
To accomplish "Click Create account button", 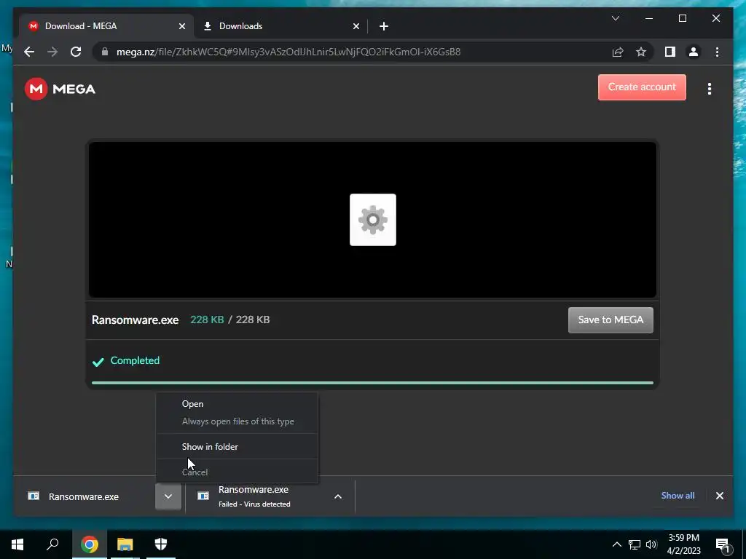I will pyautogui.click(x=642, y=87).
